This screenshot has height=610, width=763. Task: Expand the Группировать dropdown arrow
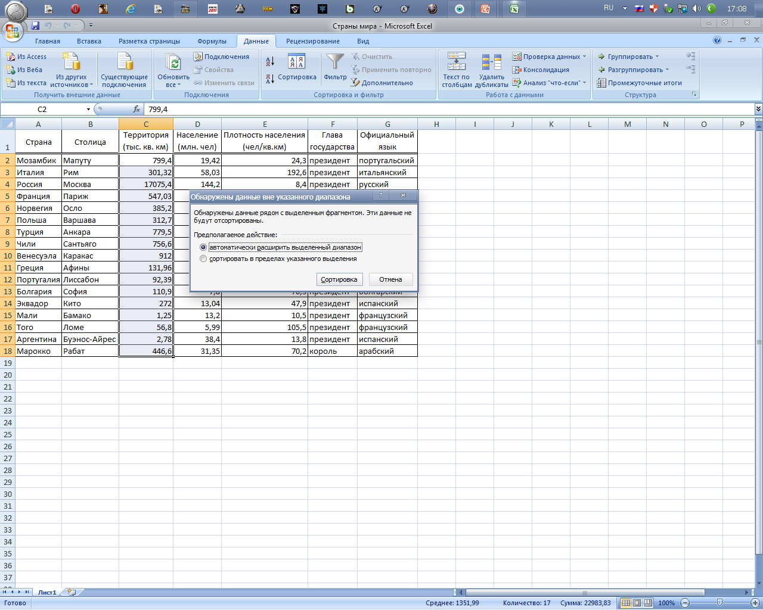pyautogui.click(x=657, y=57)
